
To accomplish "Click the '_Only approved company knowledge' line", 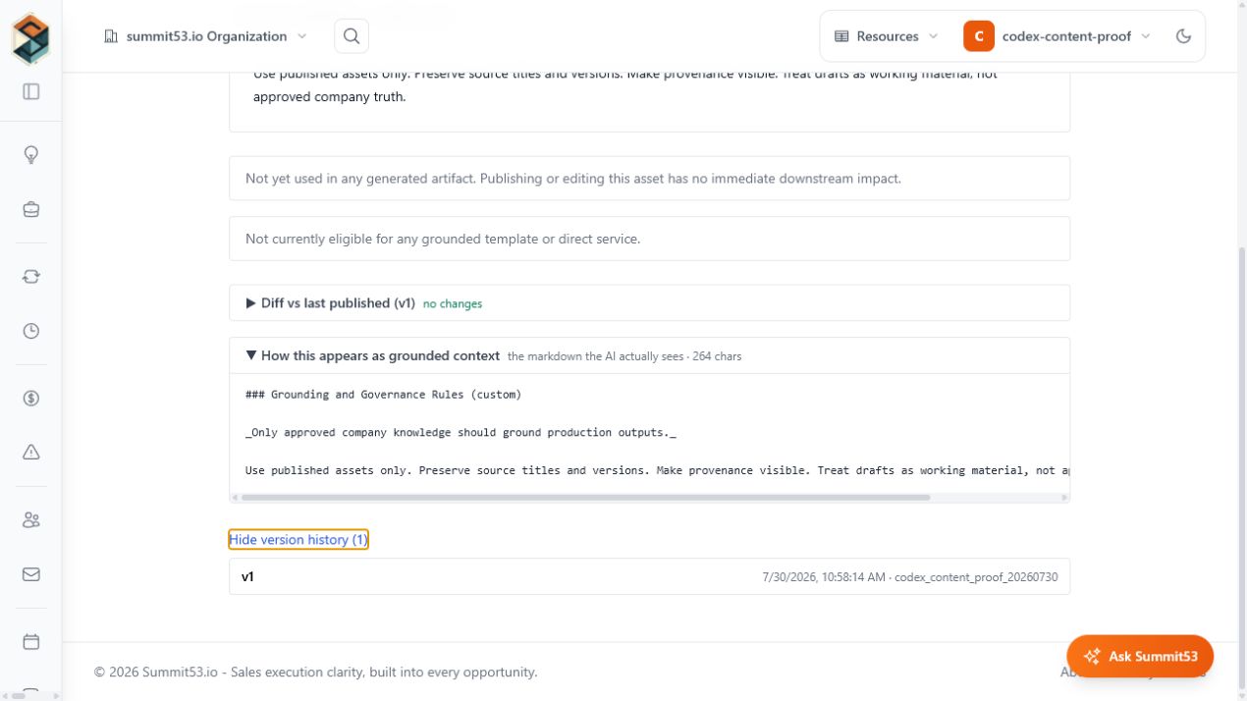I will tap(461, 432).
